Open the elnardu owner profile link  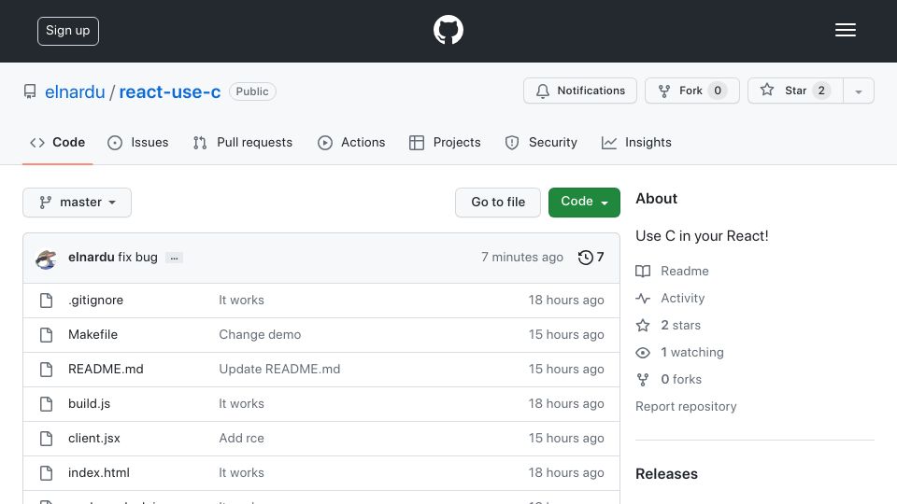click(75, 91)
